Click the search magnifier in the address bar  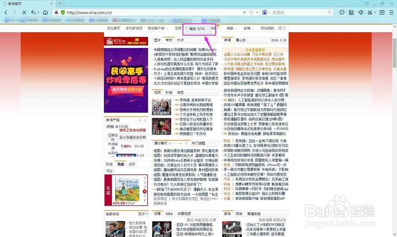(330, 12)
